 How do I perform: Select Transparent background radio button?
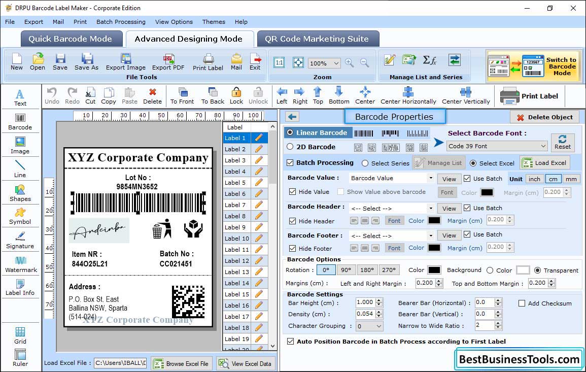coord(537,270)
